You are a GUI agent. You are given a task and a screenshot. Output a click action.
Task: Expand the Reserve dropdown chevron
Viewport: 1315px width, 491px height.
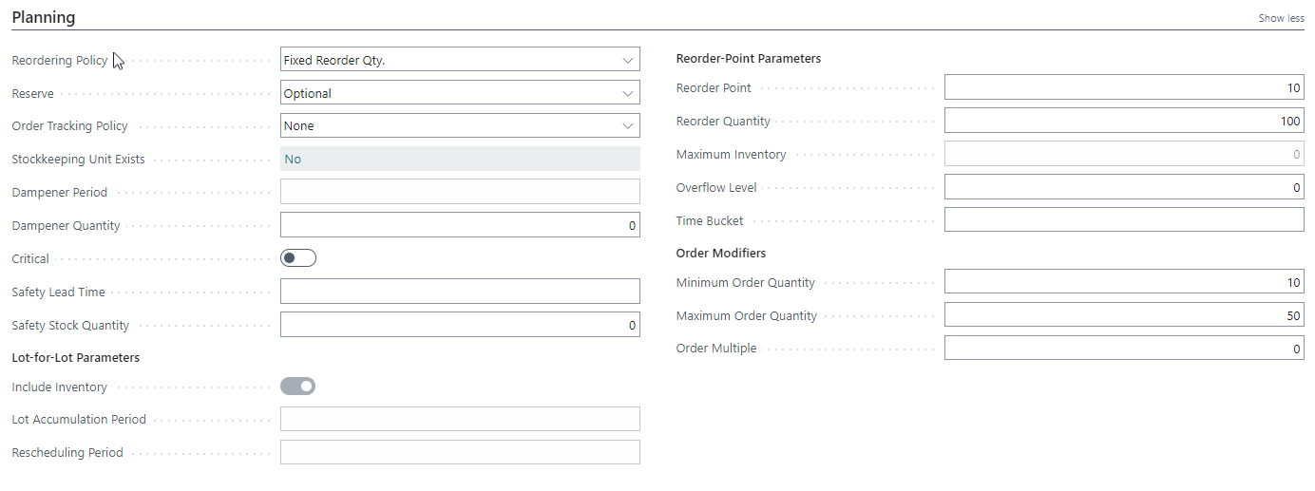(x=627, y=93)
